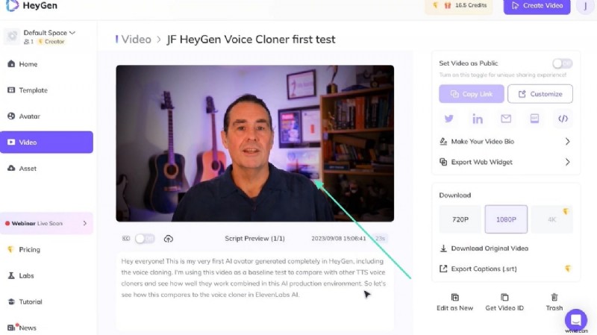Toggle the captions switch under video

click(145, 239)
